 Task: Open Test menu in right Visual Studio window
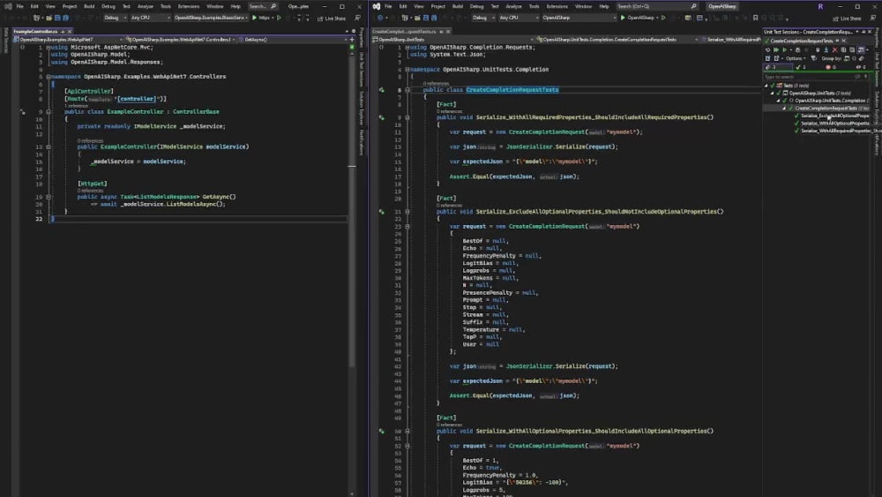pyautogui.click(x=495, y=6)
